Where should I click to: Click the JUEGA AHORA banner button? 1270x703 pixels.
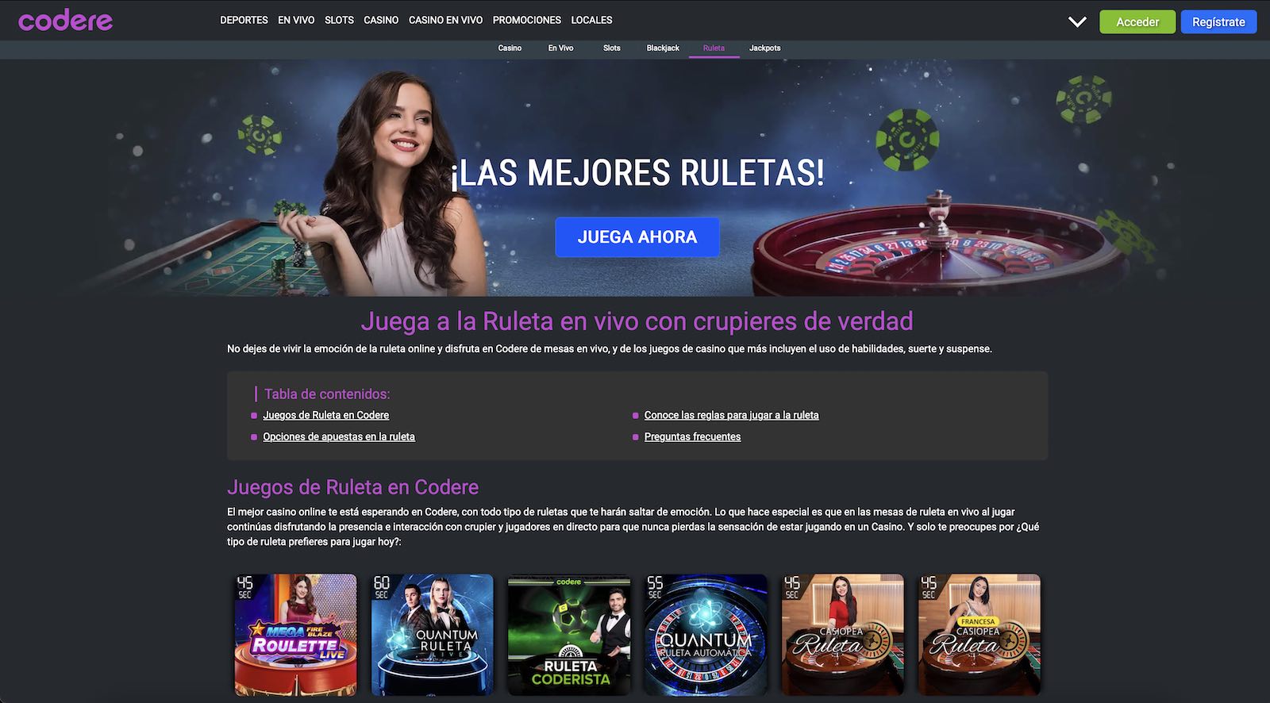(x=637, y=237)
